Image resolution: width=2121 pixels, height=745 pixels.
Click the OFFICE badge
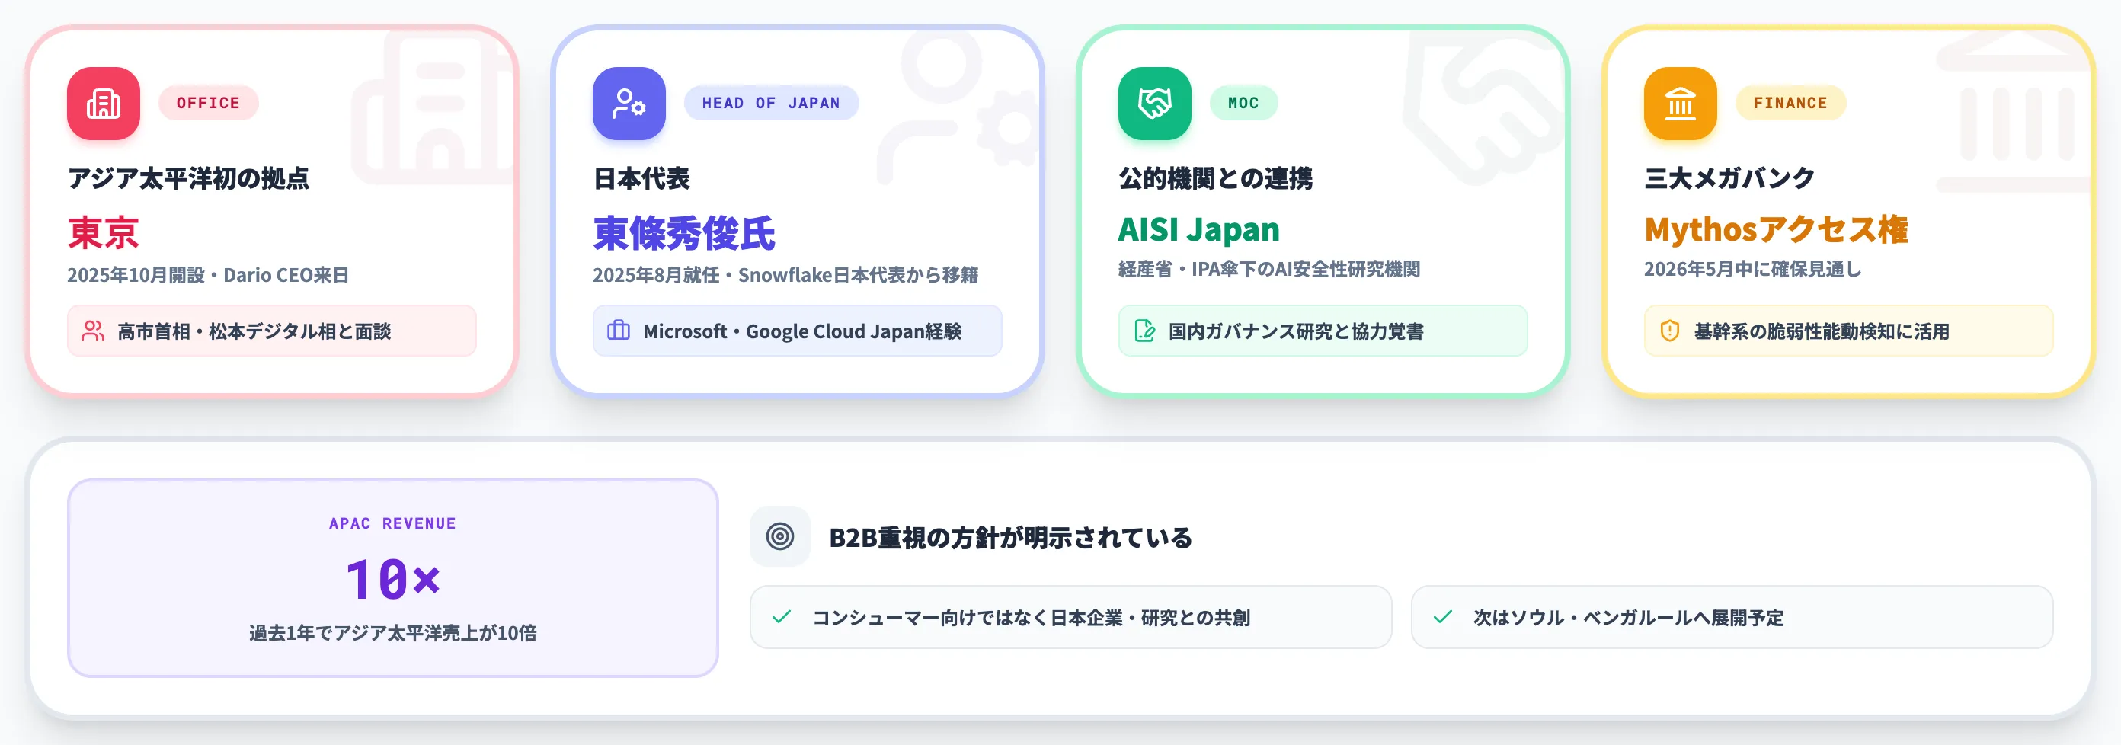(208, 103)
